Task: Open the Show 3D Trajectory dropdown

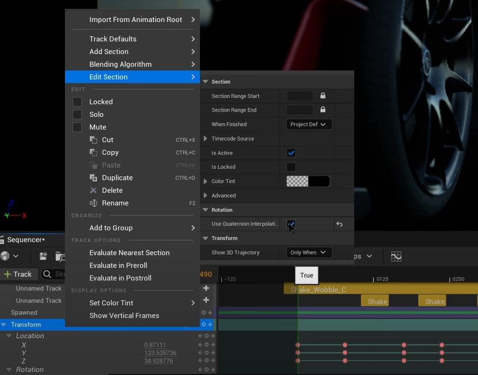Action: coord(309,252)
